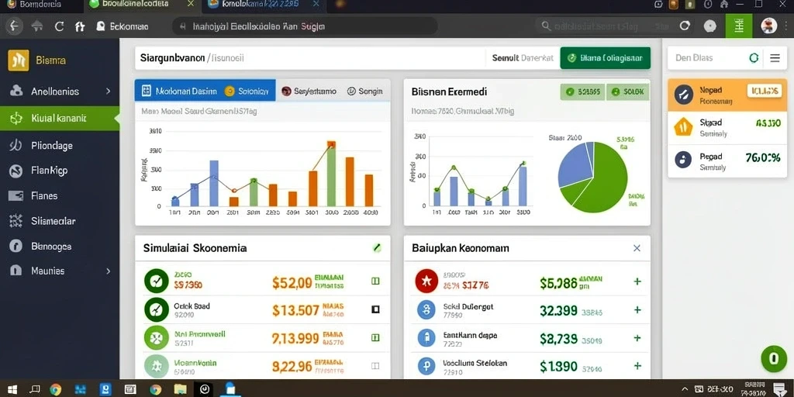Click the red star icon in Baiupkan Keonomam
Screen dimensions: 794x397
[x=426, y=281]
